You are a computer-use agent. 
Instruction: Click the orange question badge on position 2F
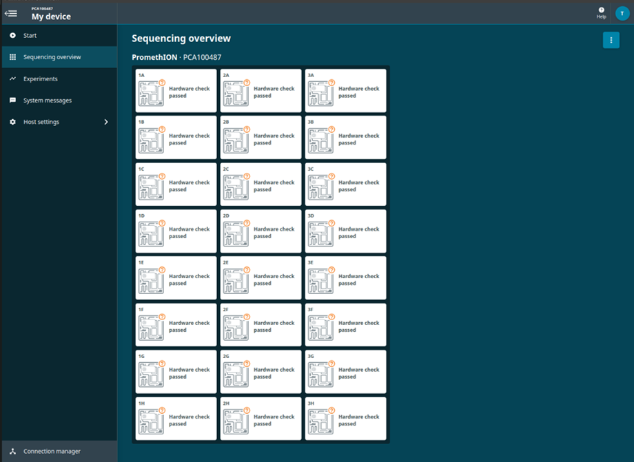point(247,317)
